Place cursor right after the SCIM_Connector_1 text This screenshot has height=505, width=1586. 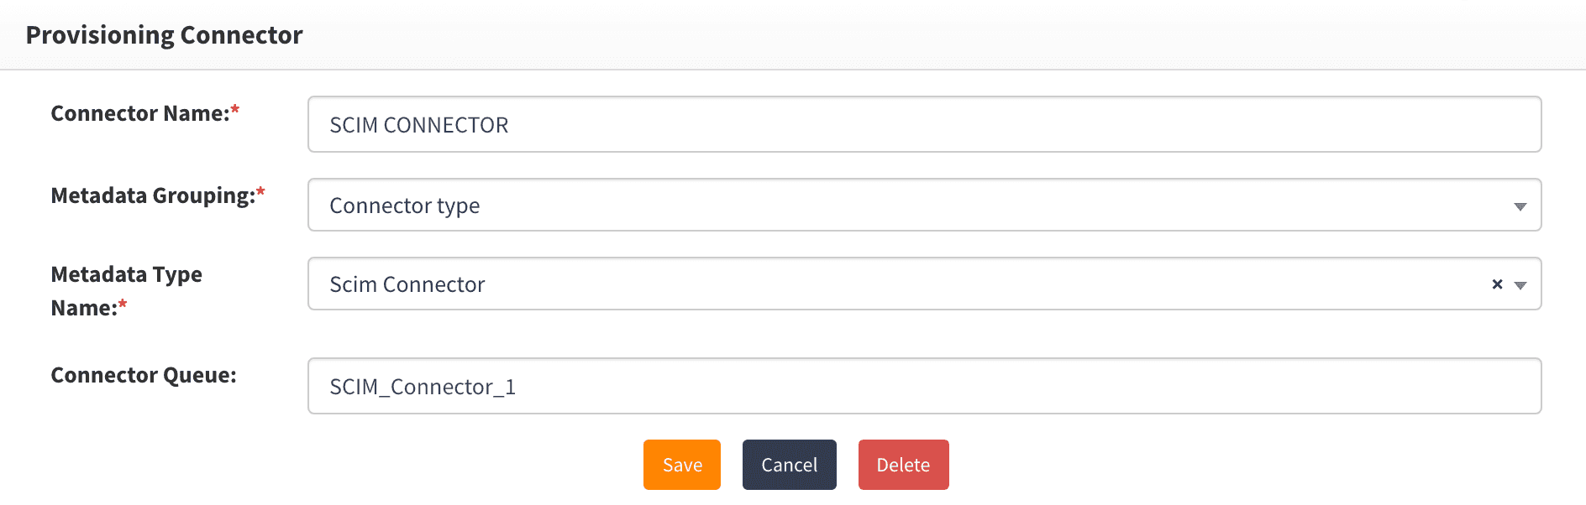[x=517, y=387]
